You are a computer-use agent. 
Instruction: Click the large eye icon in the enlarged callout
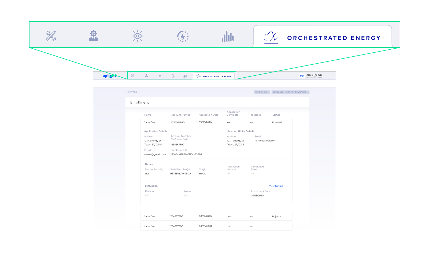(x=138, y=36)
